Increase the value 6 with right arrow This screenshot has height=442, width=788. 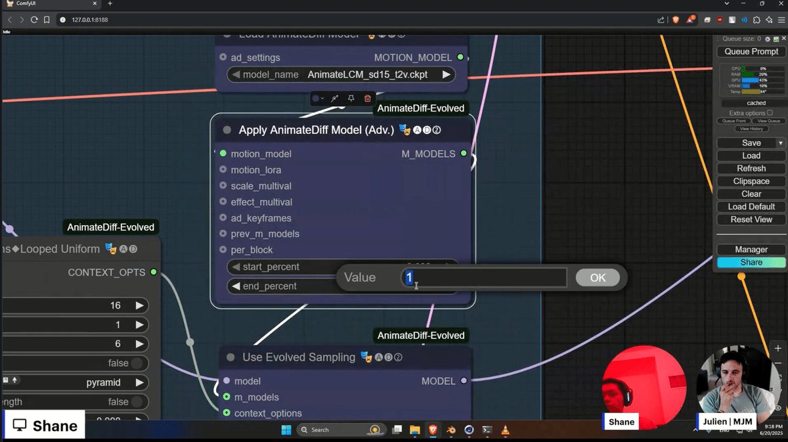(x=139, y=343)
